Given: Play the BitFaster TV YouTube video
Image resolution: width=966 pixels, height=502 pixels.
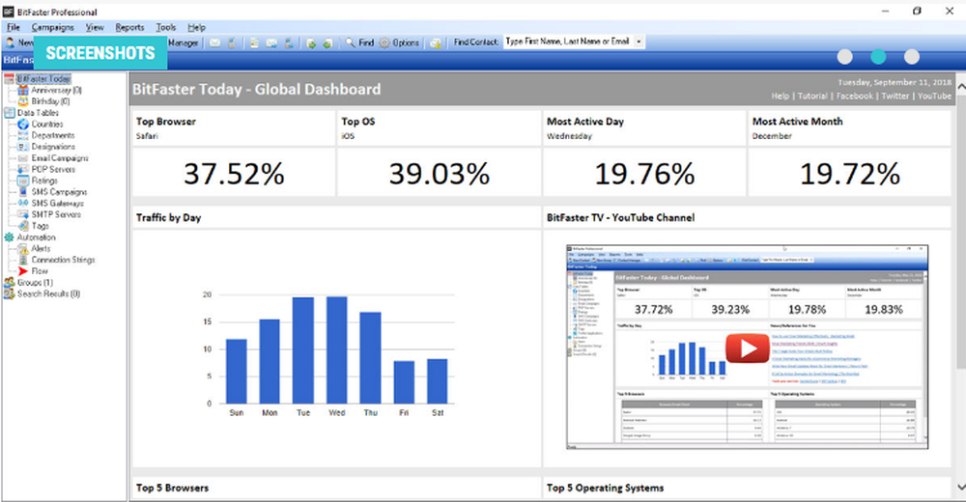Looking at the screenshot, I should tap(747, 348).
